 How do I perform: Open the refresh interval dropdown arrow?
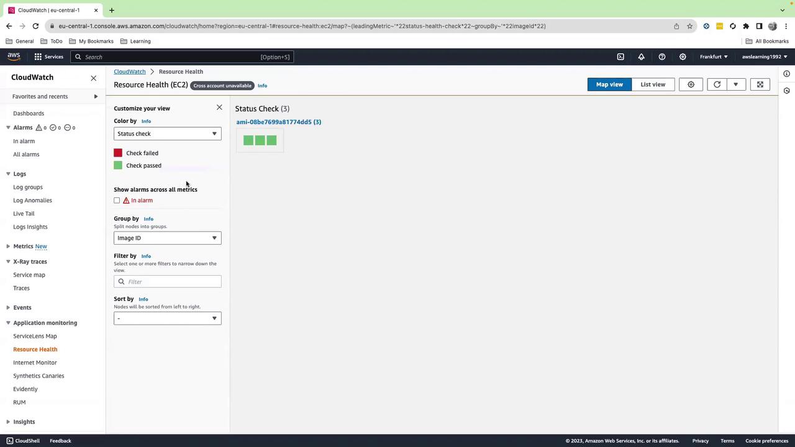(736, 84)
